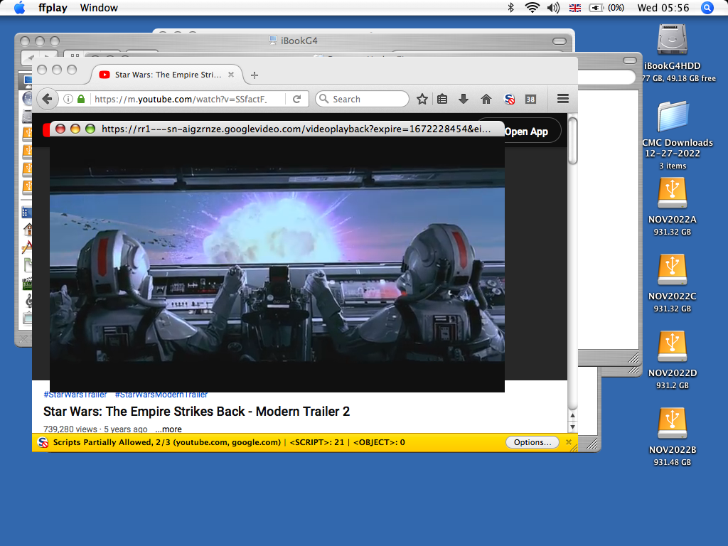The image size is (728, 546).
Task: Bookmark this page with the star icon
Action: tap(422, 99)
